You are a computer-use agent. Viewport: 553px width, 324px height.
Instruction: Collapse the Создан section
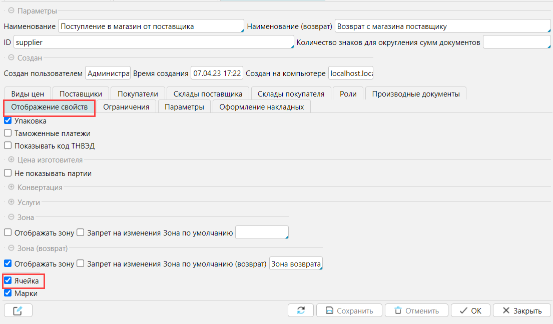click(x=12, y=58)
